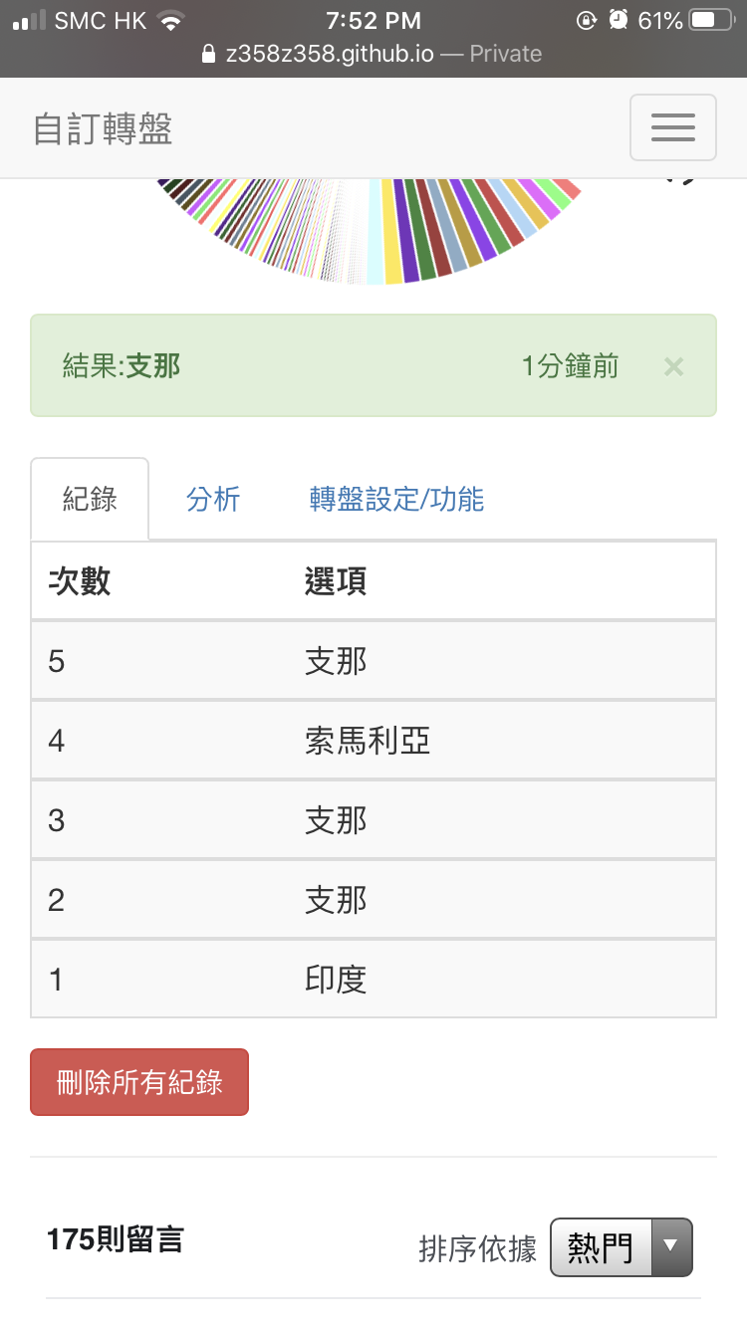Tap the cellular signal bars icon

[29, 20]
